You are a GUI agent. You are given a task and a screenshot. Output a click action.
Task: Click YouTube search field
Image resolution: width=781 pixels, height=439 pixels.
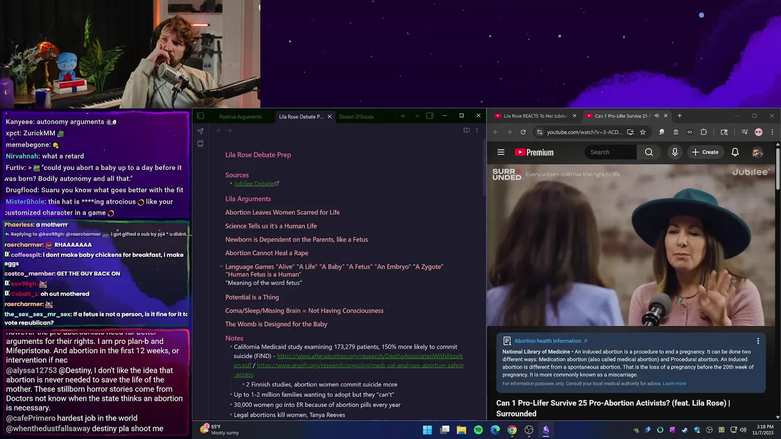click(611, 152)
